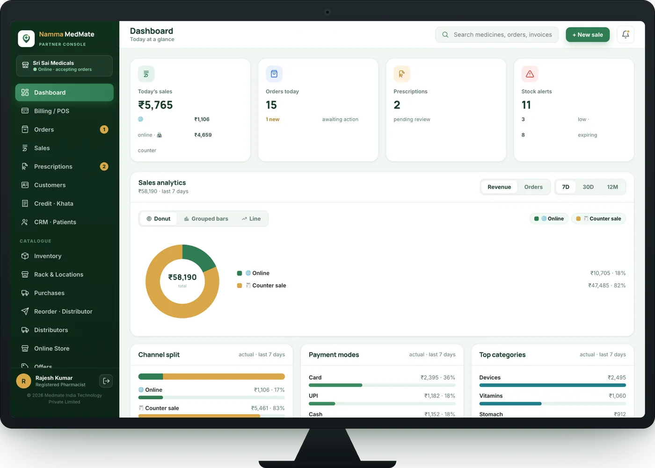The image size is (655, 468).
Task: Select the 7D time range
Action: point(566,187)
